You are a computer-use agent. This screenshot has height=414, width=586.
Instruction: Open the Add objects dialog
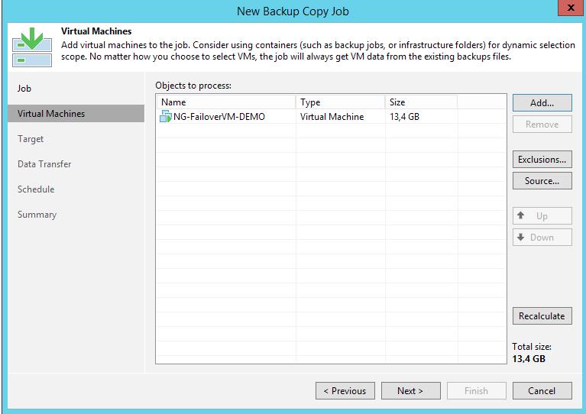click(x=542, y=103)
